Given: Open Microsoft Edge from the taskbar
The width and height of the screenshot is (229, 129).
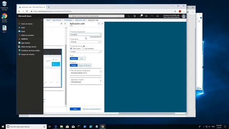Looking at the screenshot, I should point(56,126).
